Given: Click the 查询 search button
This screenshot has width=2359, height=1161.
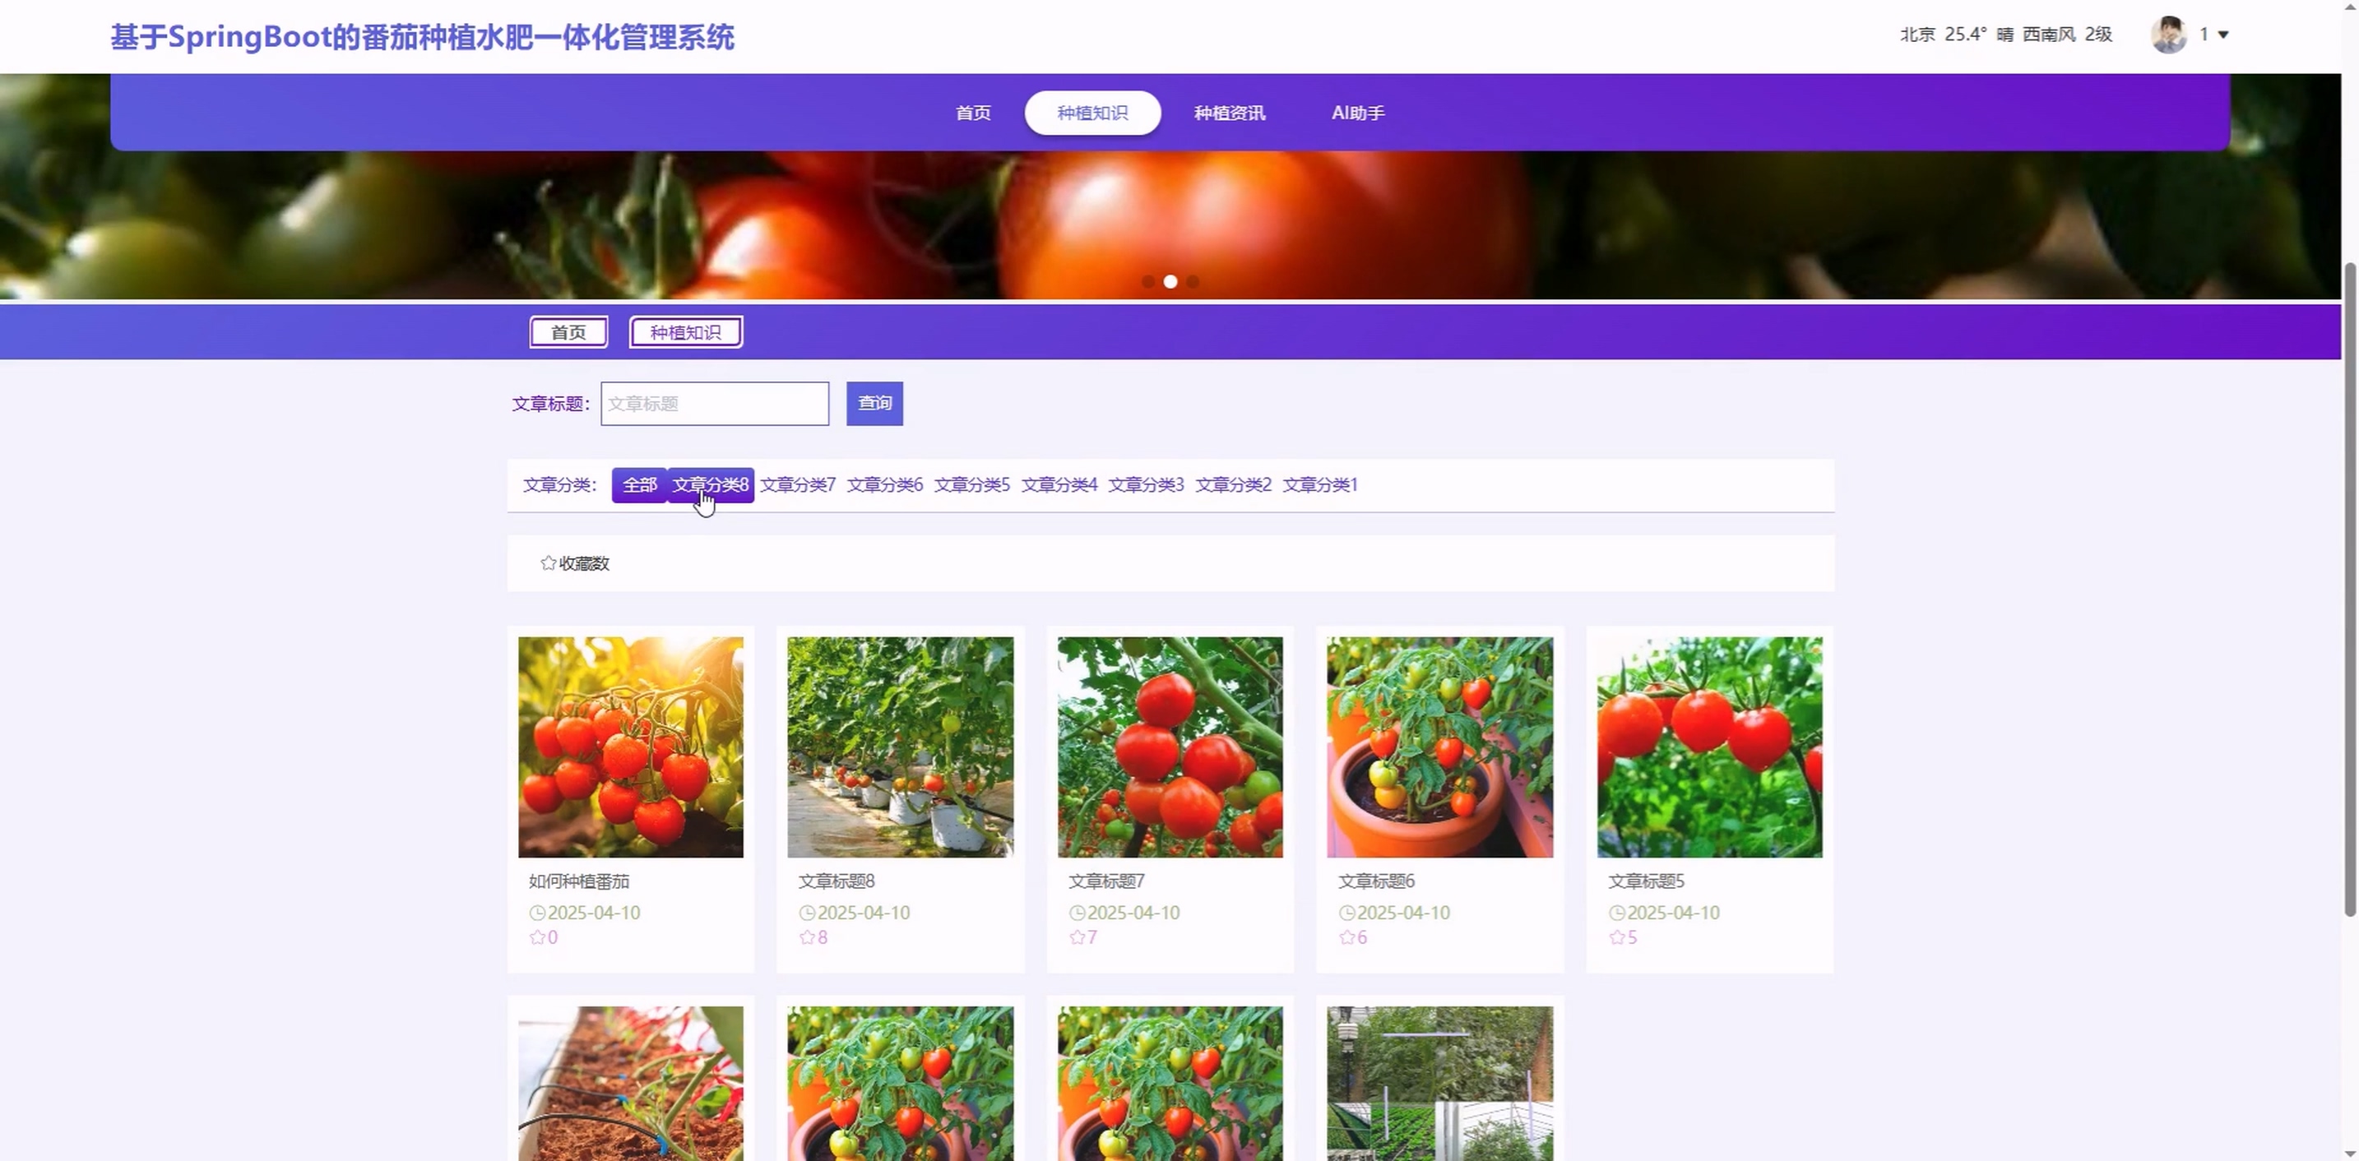Looking at the screenshot, I should point(874,403).
